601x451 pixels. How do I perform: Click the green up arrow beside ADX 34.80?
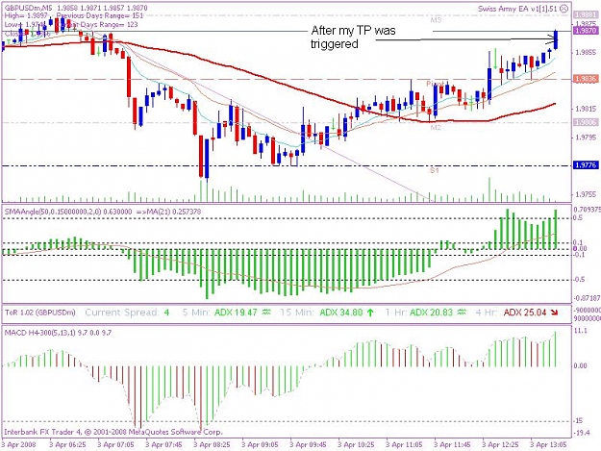tap(370, 313)
